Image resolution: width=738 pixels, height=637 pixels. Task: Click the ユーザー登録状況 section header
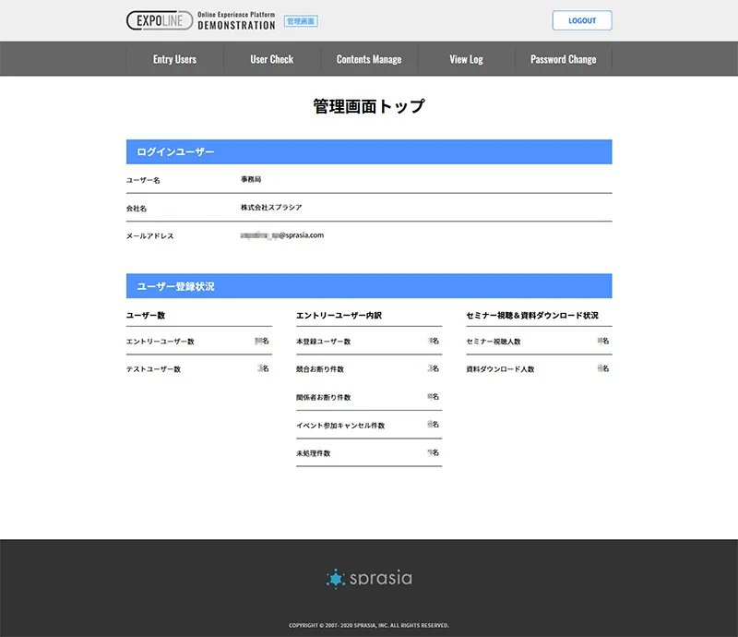point(369,286)
